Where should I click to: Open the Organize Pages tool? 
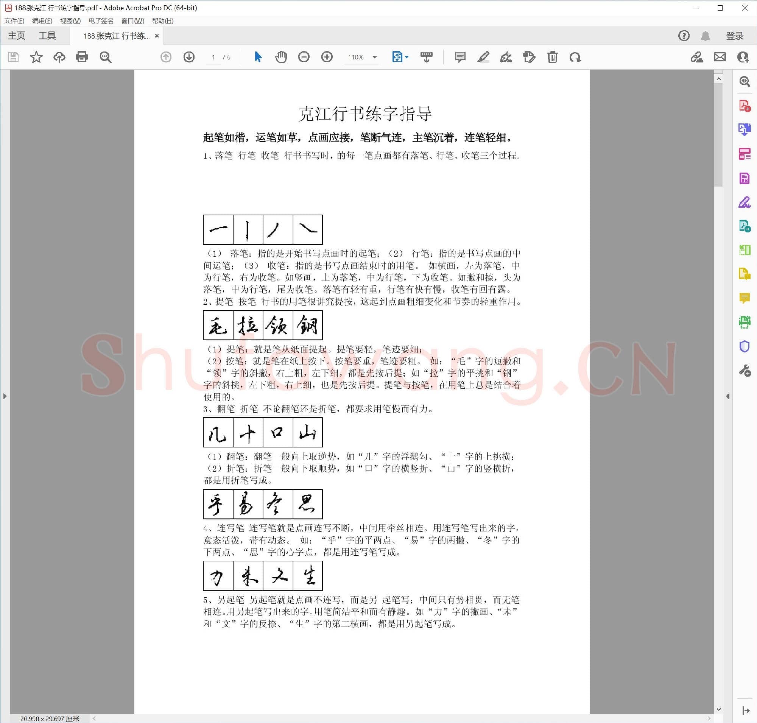click(x=745, y=153)
